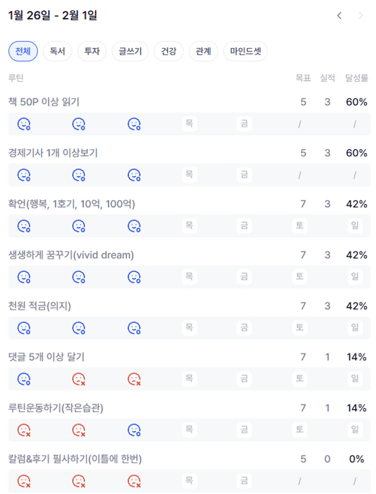
Task: Go to previous week with left chevron
Action: (x=339, y=16)
